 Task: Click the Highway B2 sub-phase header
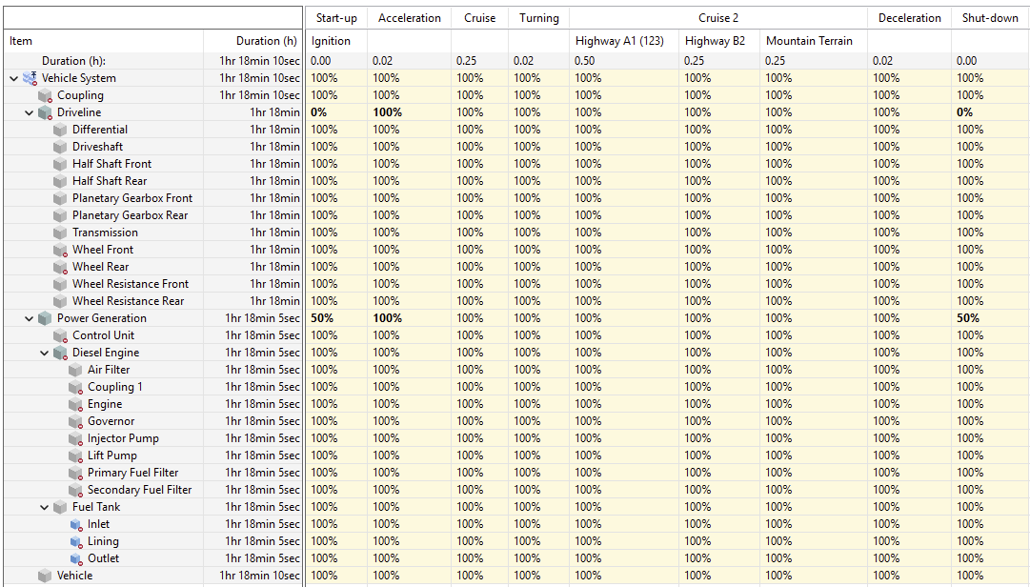(x=719, y=41)
